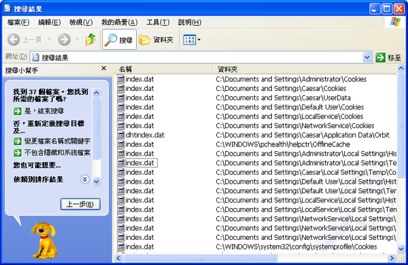Open the 編輯(E) menu
The image size is (408, 265).
pos(49,22)
